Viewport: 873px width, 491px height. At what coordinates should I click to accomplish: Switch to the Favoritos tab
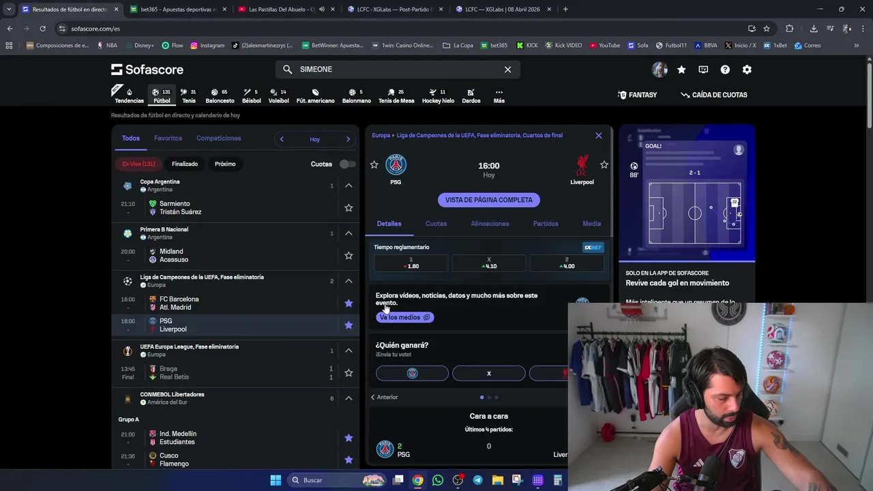[168, 138]
